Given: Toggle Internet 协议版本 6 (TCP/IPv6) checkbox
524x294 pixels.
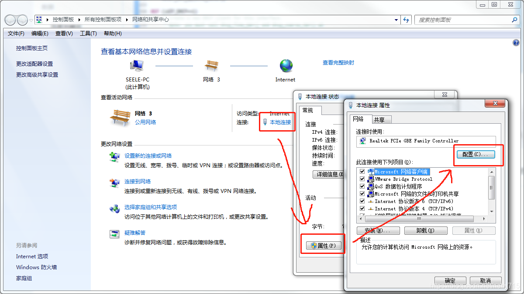Looking at the screenshot, I should coord(362,201).
